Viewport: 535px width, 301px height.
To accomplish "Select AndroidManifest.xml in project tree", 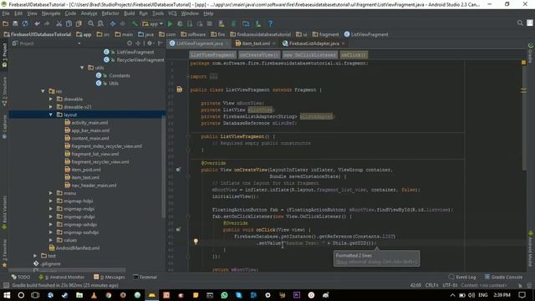I will [x=74, y=248].
